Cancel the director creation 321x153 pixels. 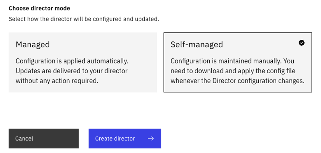tap(44, 138)
